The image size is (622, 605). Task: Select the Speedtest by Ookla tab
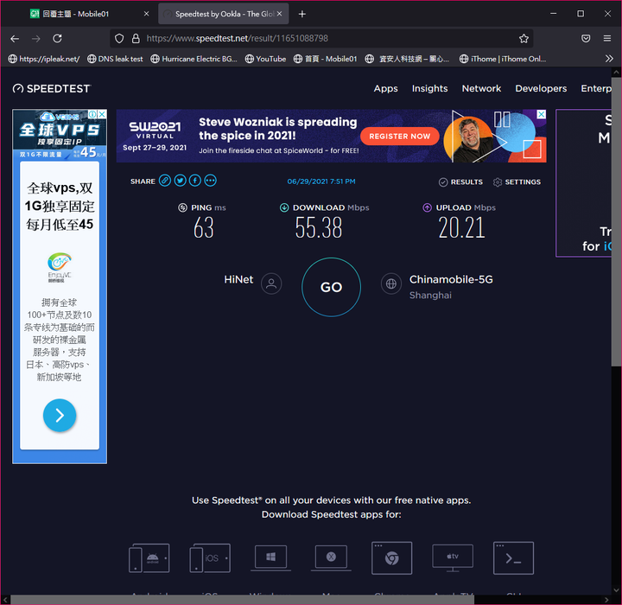click(x=224, y=14)
